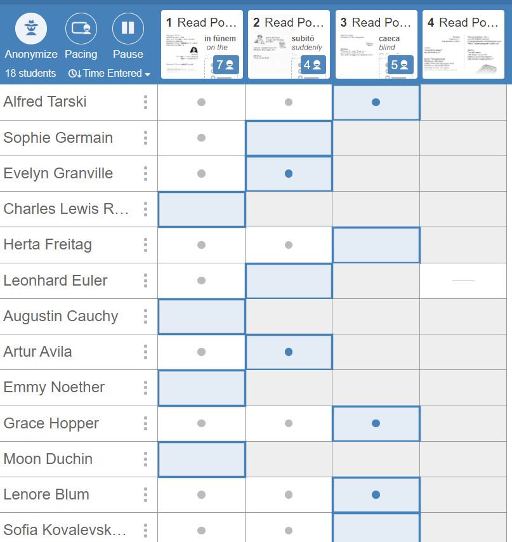Viewport: 512px width, 542px height.
Task: Open options menu for Sophie Germain
Action: click(x=145, y=138)
